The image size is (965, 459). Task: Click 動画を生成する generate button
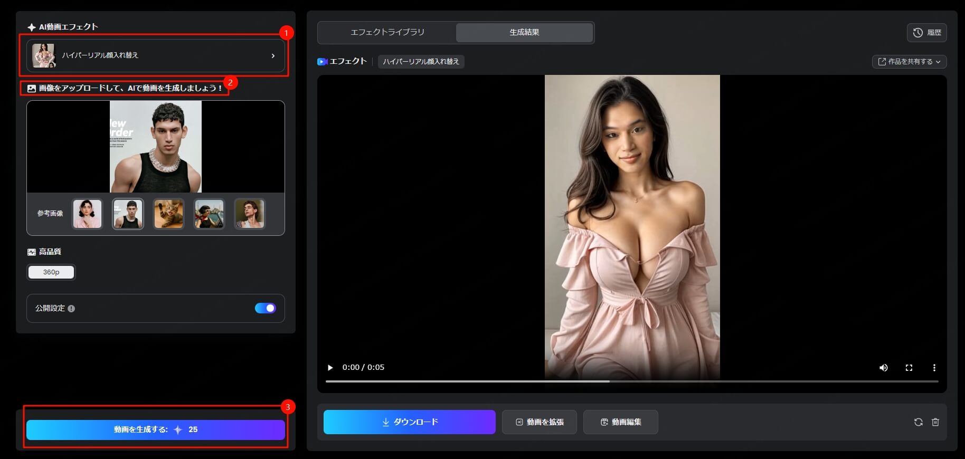(156, 429)
